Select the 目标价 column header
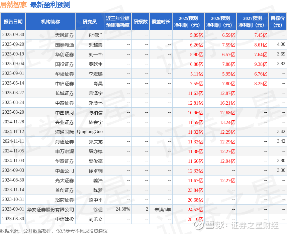The width and height of the screenshot is (287, 234). tap(278, 22)
